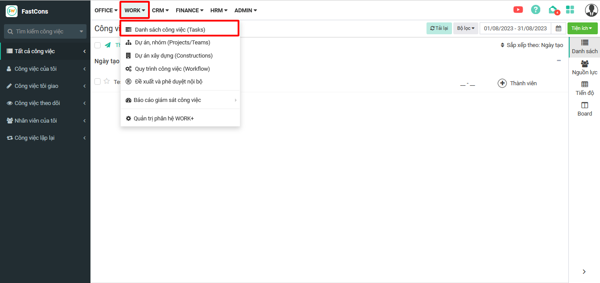Switch to the Board view

pos(585,109)
